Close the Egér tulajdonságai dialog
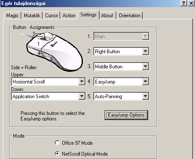The image size is (195, 159). click(x=191, y=3)
